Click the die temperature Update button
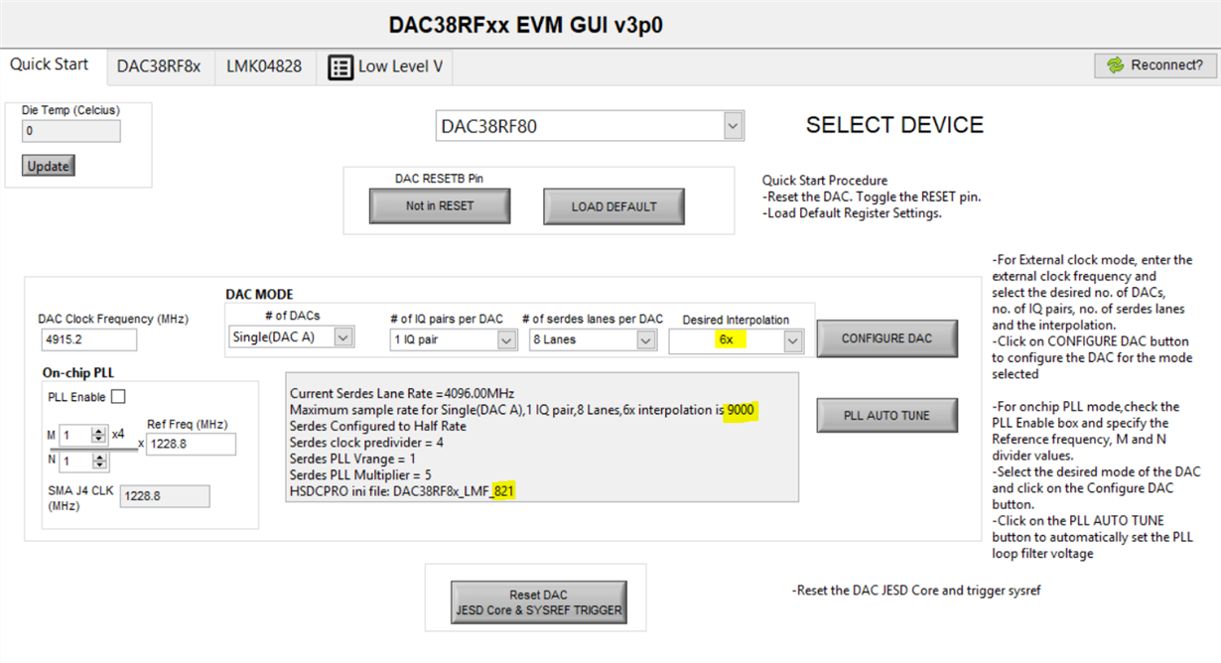This screenshot has width=1221, height=663. [x=48, y=167]
